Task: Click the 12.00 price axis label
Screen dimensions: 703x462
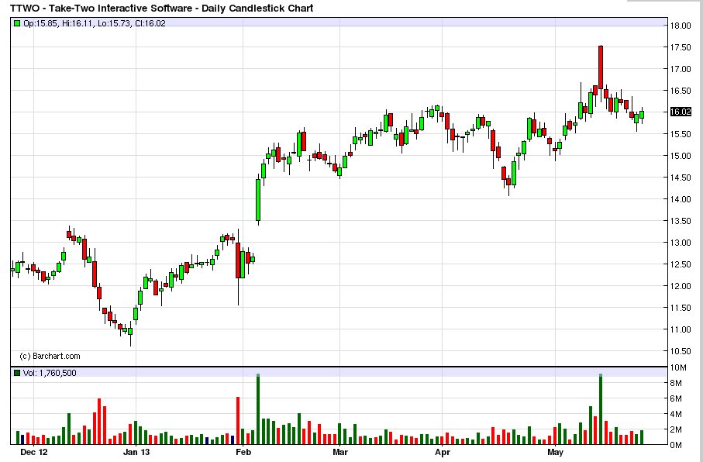Action: (x=681, y=286)
